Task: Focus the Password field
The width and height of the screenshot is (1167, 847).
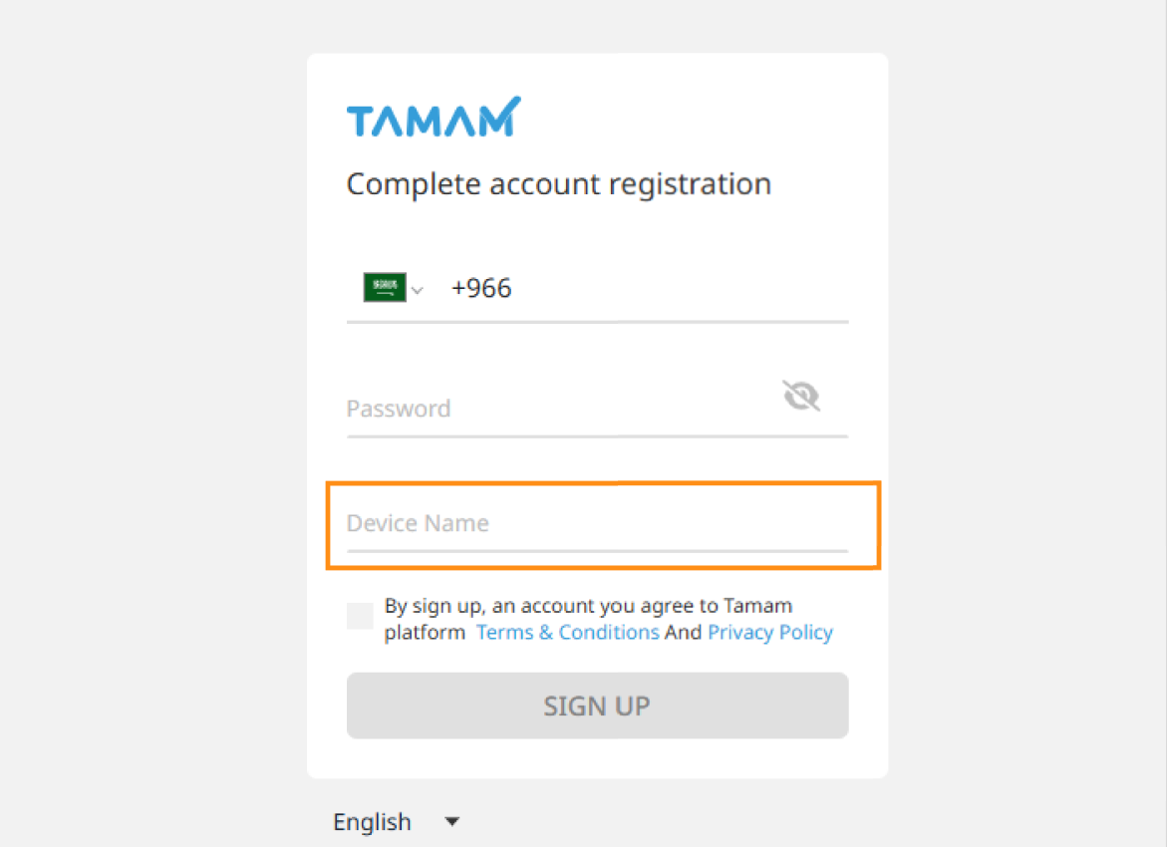Action: click(x=562, y=409)
